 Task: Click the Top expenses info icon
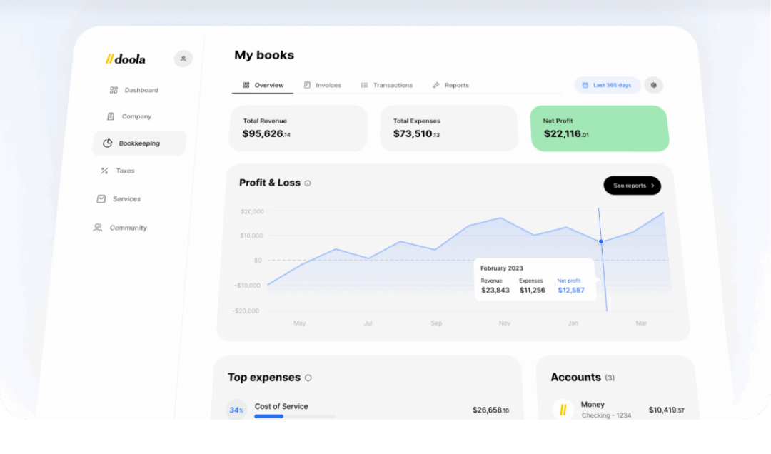[x=308, y=378]
